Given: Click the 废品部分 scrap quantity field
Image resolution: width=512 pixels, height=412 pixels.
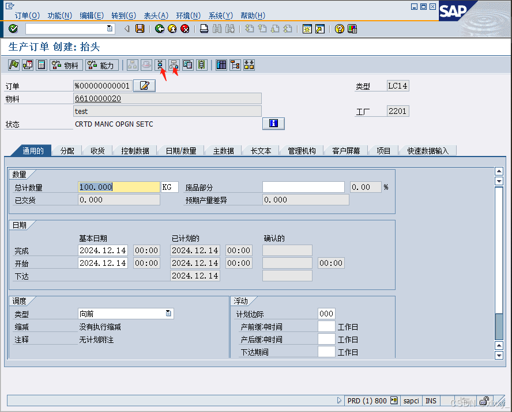Looking at the screenshot, I should (303, 187).
